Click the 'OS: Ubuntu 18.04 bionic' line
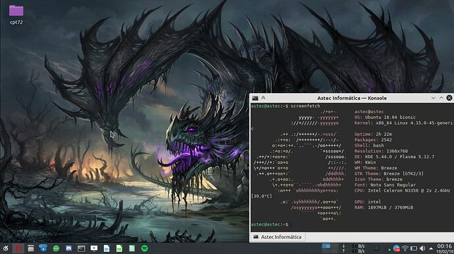This screenshot has height=254, width=454. click(x=385, y=117)
